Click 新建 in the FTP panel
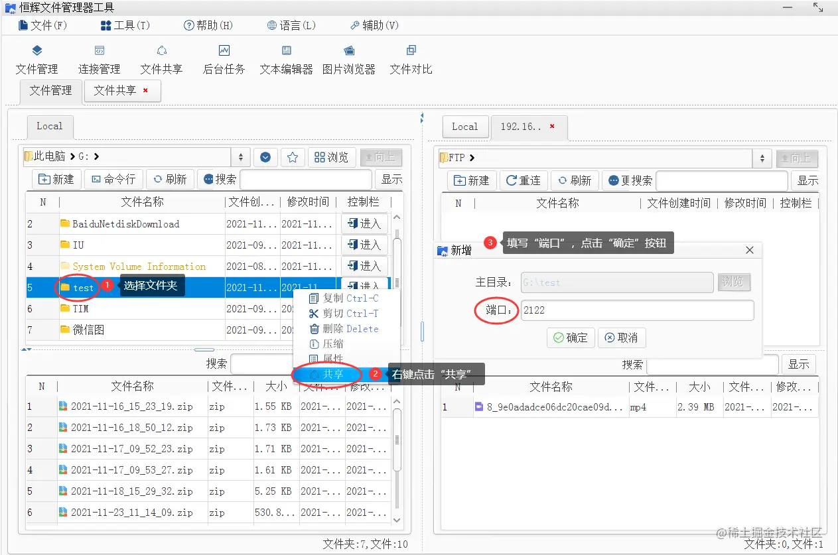838x555 pixels. point(472,180)
